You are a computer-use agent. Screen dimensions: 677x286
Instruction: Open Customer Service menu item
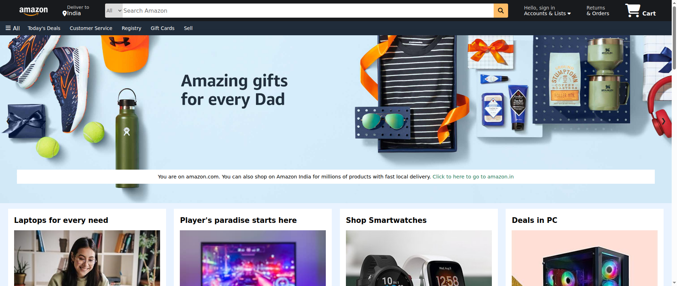coord(91,28)
